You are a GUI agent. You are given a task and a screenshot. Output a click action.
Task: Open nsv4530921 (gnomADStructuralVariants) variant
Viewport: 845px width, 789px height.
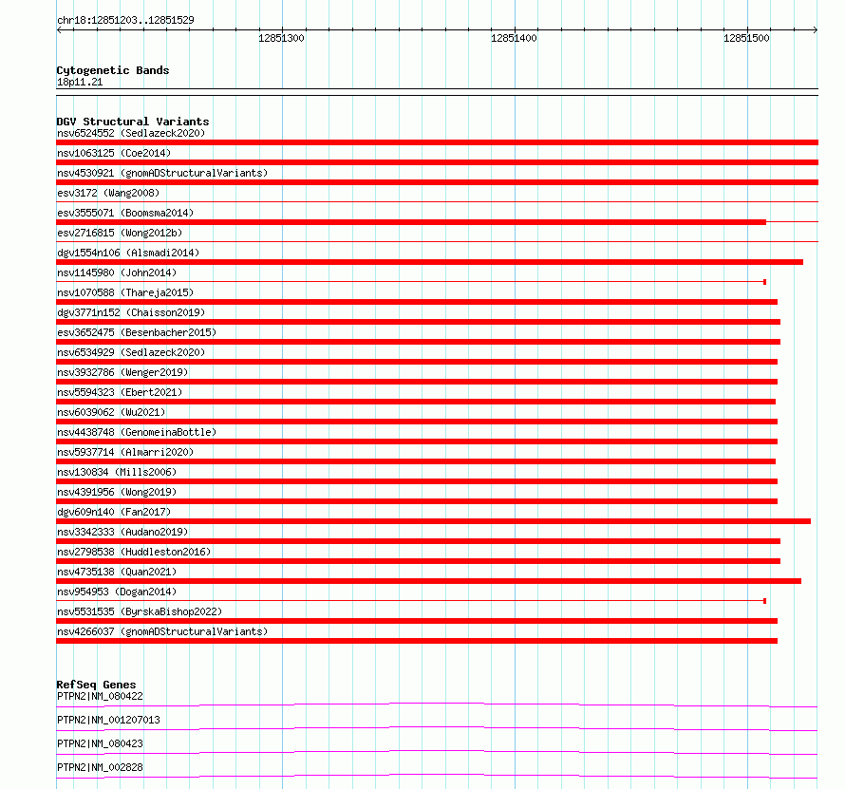pos(162,173)
